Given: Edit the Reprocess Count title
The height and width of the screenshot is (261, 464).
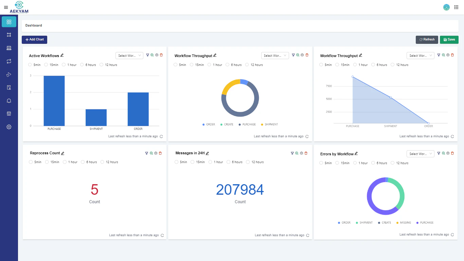Looking at the screenshot, I should click(63, 153).
